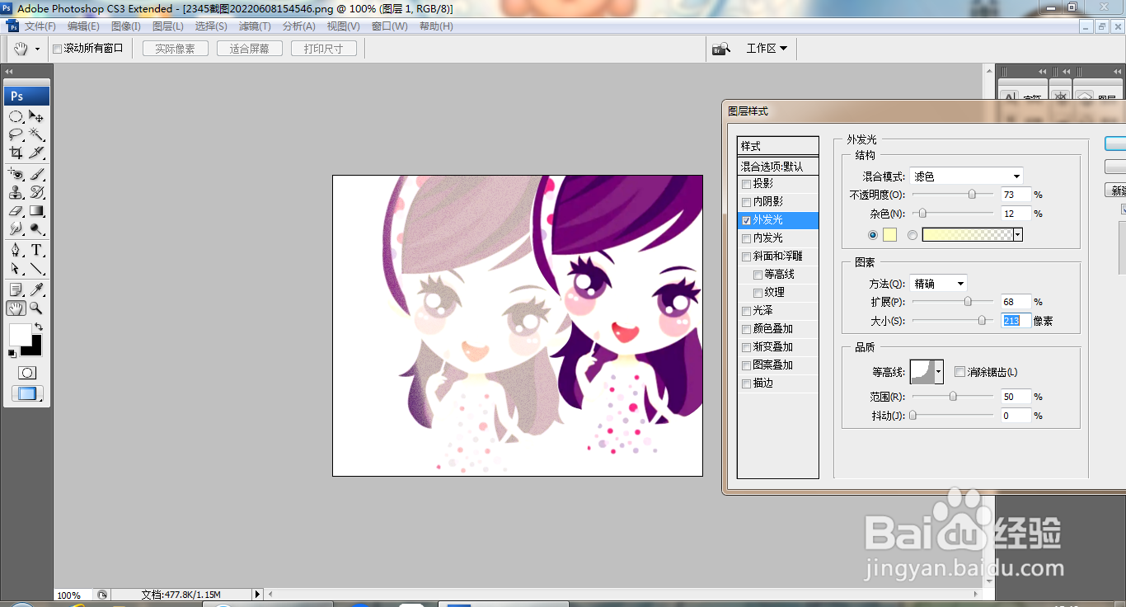Swap foreground and background colors

point(38,327)
